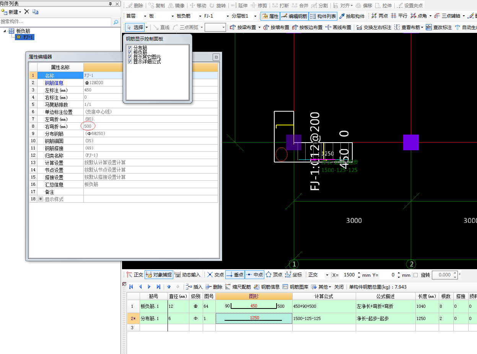This screenshot has height=354, width=477.
Task: Open 查改标注 check annotation tool
Action: (x=439, y=27)
